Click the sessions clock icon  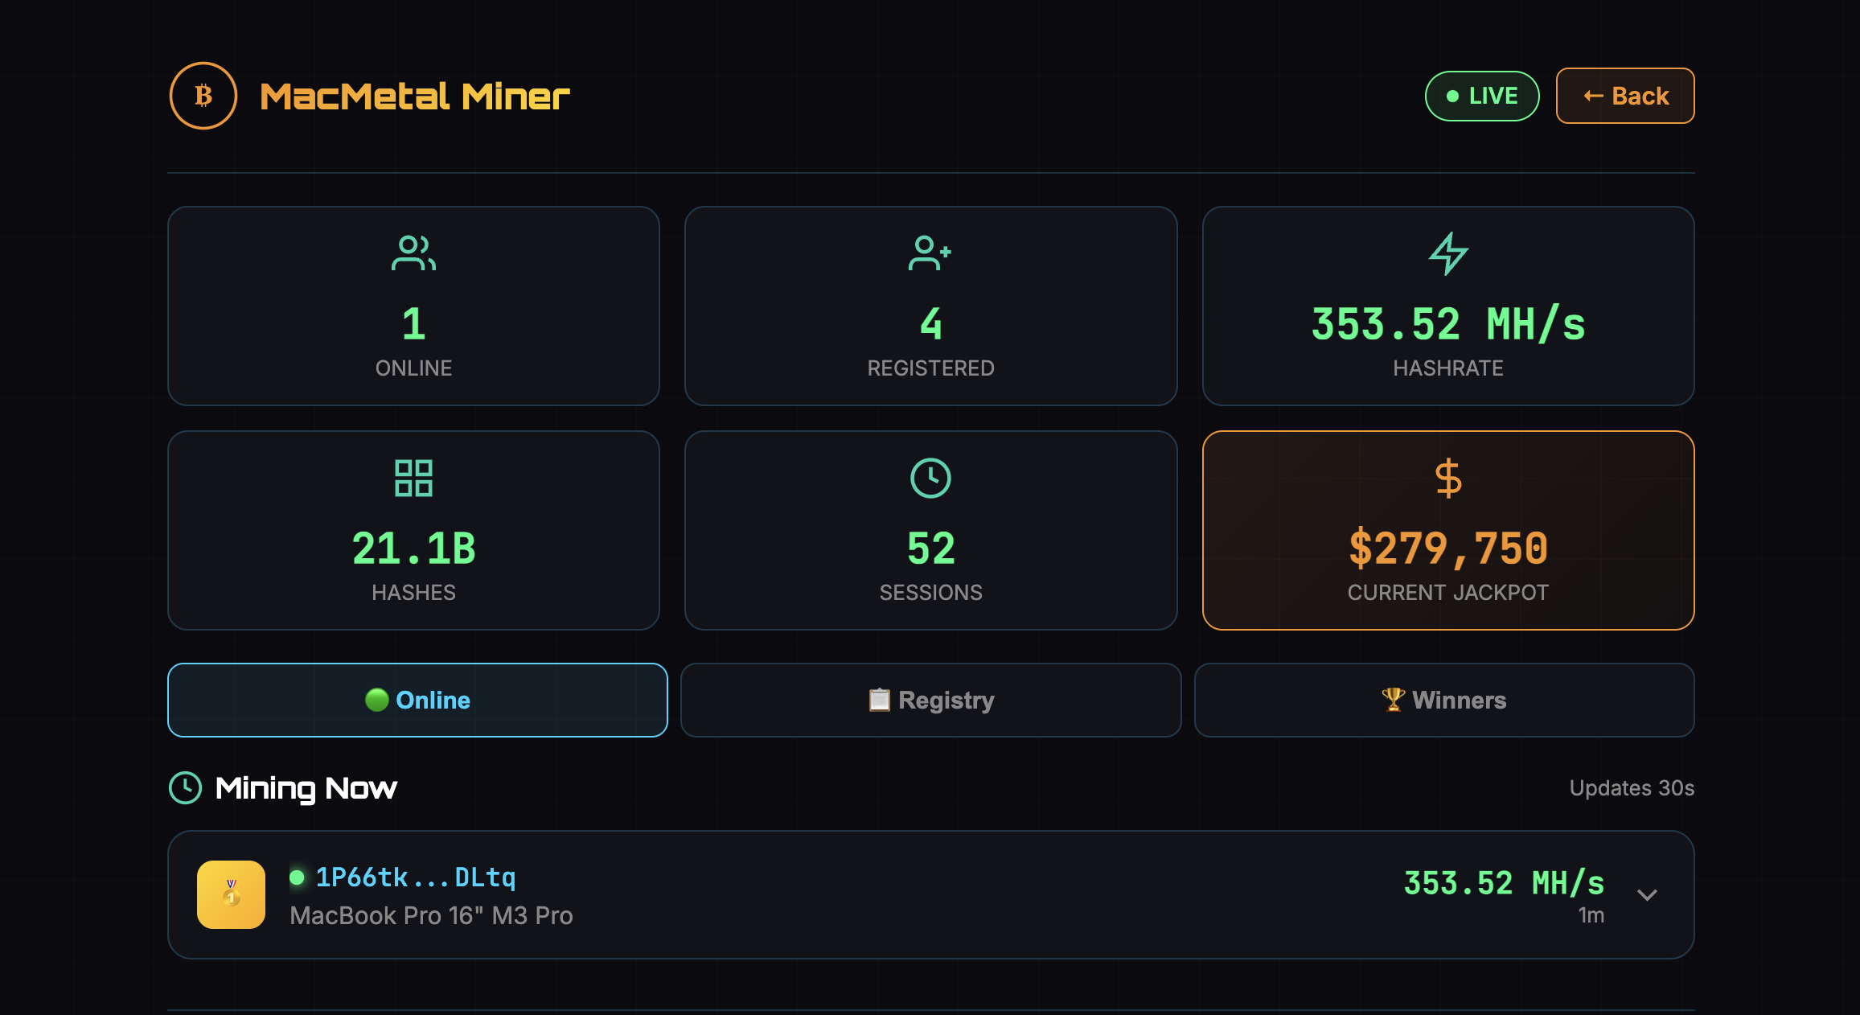pyautogui.click(x=930, y=478)
